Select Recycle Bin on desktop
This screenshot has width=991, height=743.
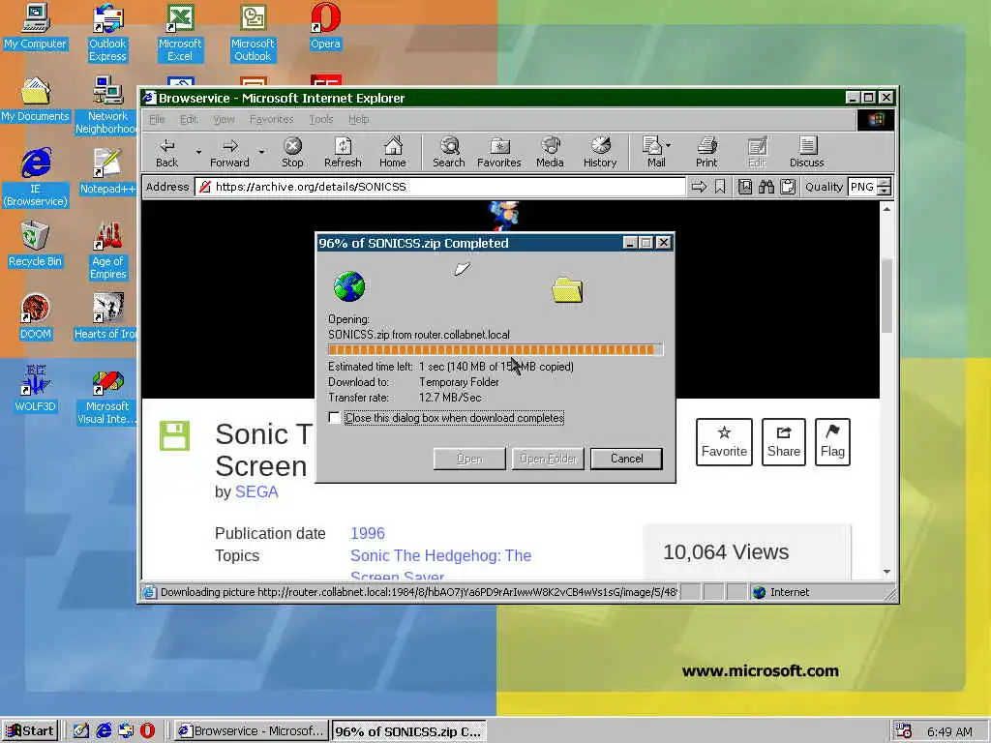pos(36,245)
